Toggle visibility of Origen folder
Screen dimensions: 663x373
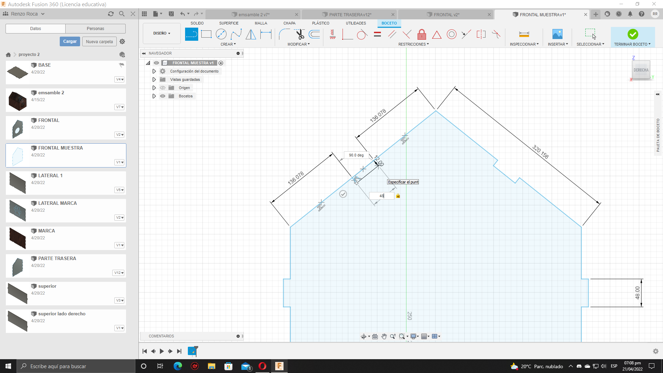[x=163, y=87]
